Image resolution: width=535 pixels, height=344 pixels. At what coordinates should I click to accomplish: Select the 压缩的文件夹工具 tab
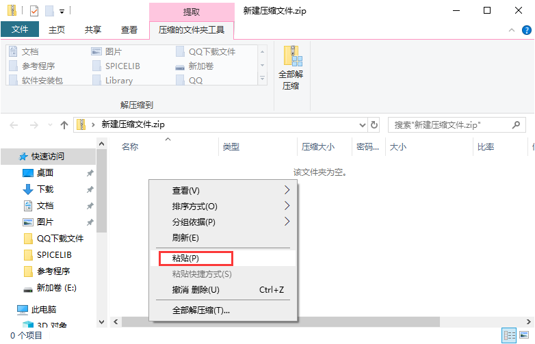click(192, 30)
